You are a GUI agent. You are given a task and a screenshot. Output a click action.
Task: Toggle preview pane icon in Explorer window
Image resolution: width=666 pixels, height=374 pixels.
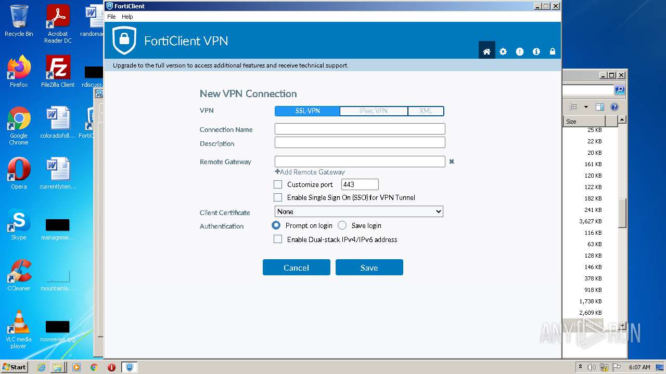point(600,107)
